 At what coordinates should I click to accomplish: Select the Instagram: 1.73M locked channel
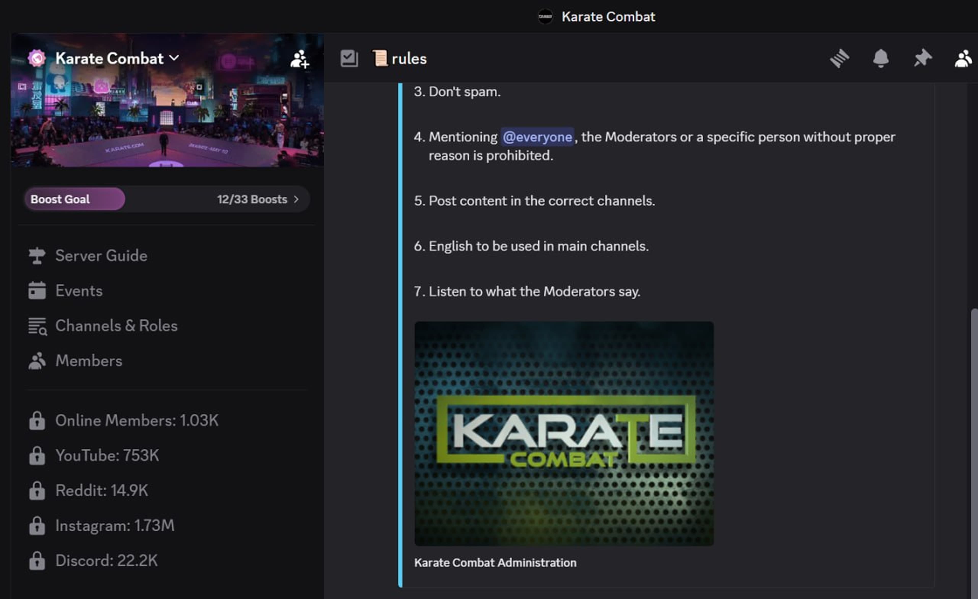[167, 526]
